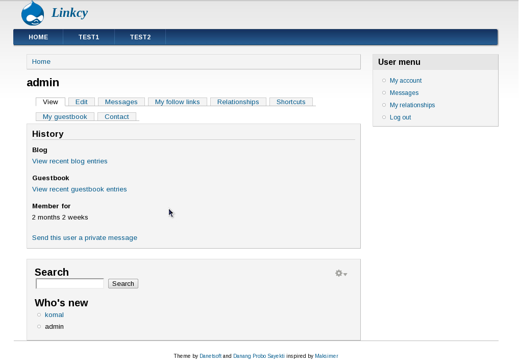Click the Search button
The image size is (519, 364).
point(123,283)
